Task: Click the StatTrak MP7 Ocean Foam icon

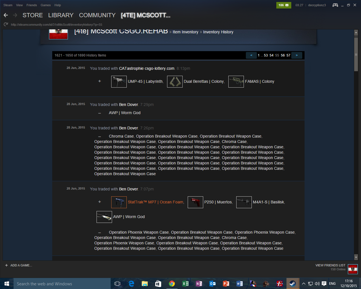Action: click(119, 202)
